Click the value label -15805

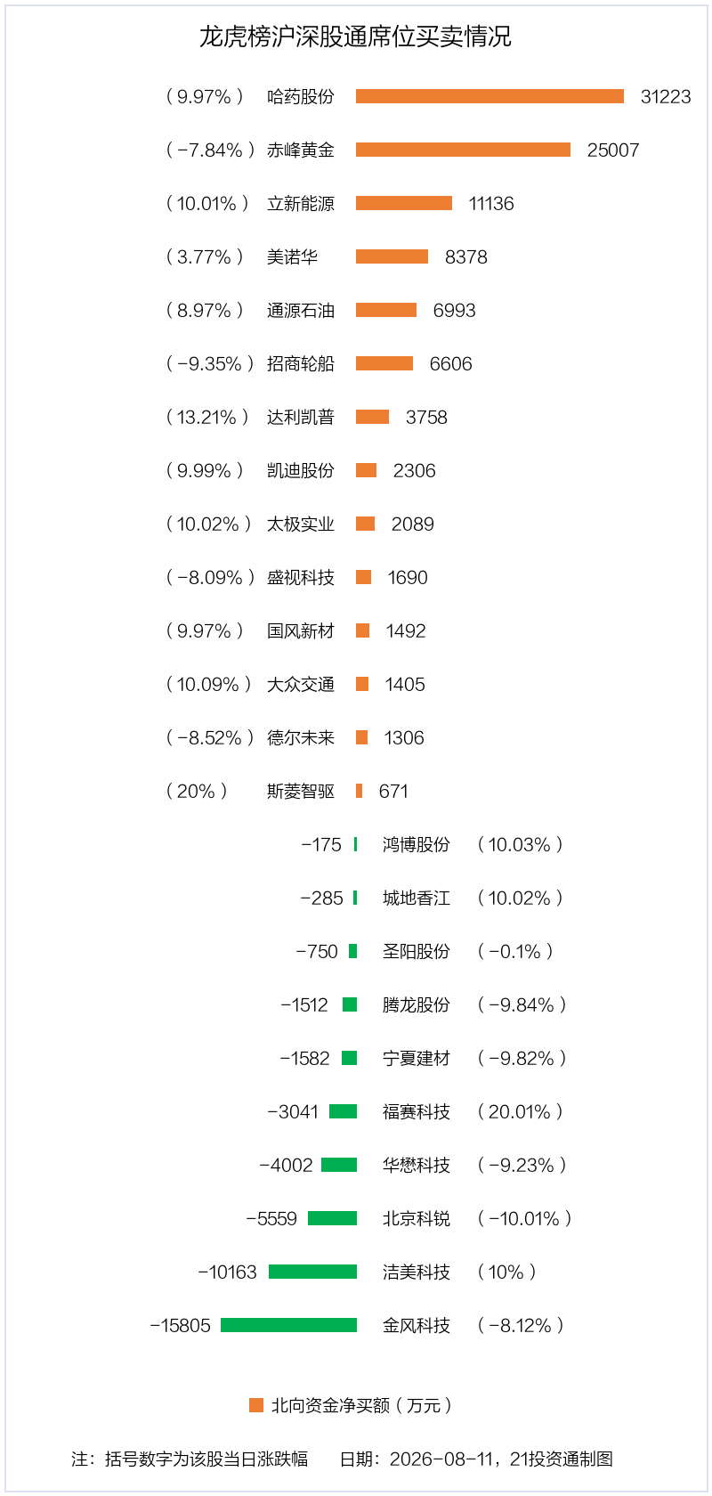point(181,1325)
